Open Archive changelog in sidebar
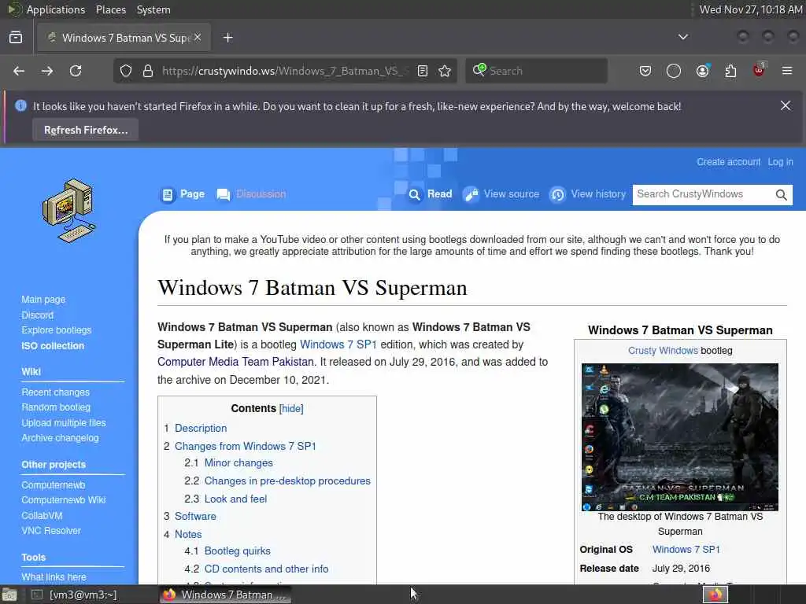The width and height of the screenshot is (806, 604). [60, 437]
